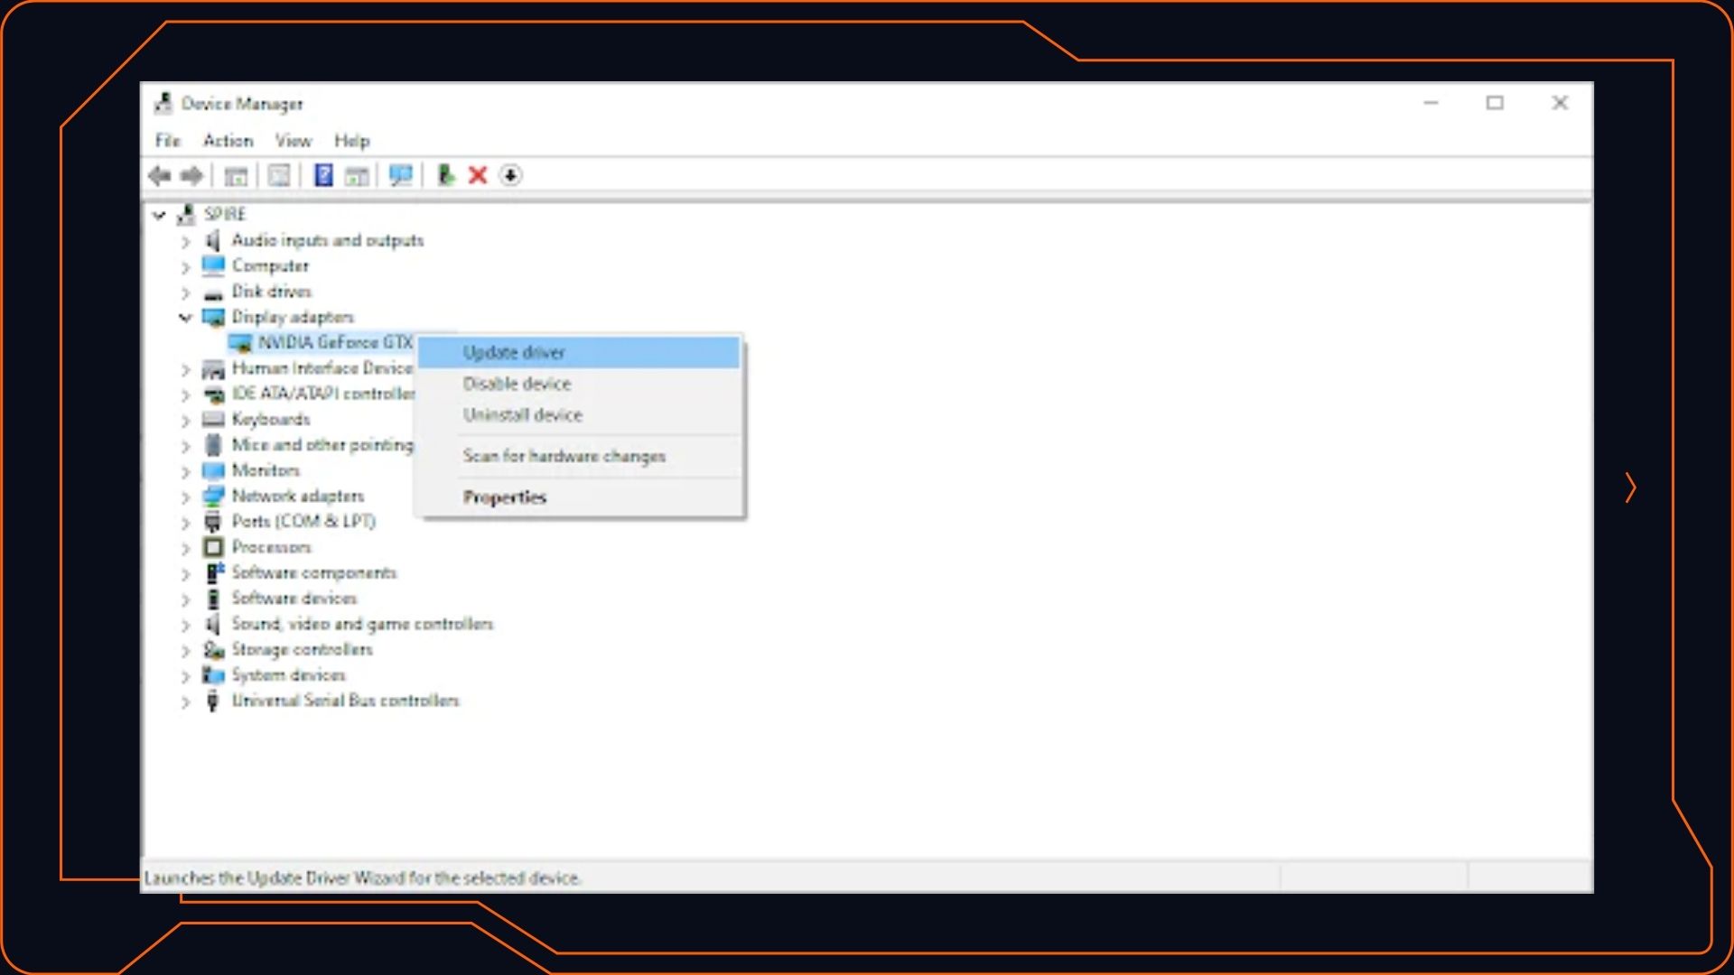Close the Device Manager window
Screen dimensions: 1734x975
pos(1560,103)
